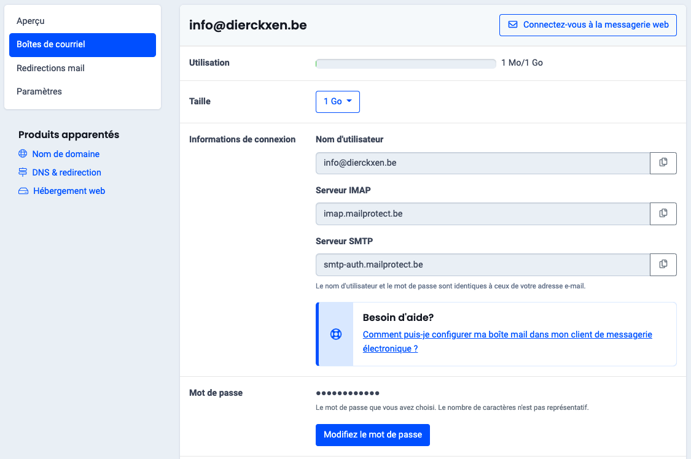The width and height of the screenshot is (691, 459).
Task: Open the Aperçu menu item
Action: coord(31,21)
